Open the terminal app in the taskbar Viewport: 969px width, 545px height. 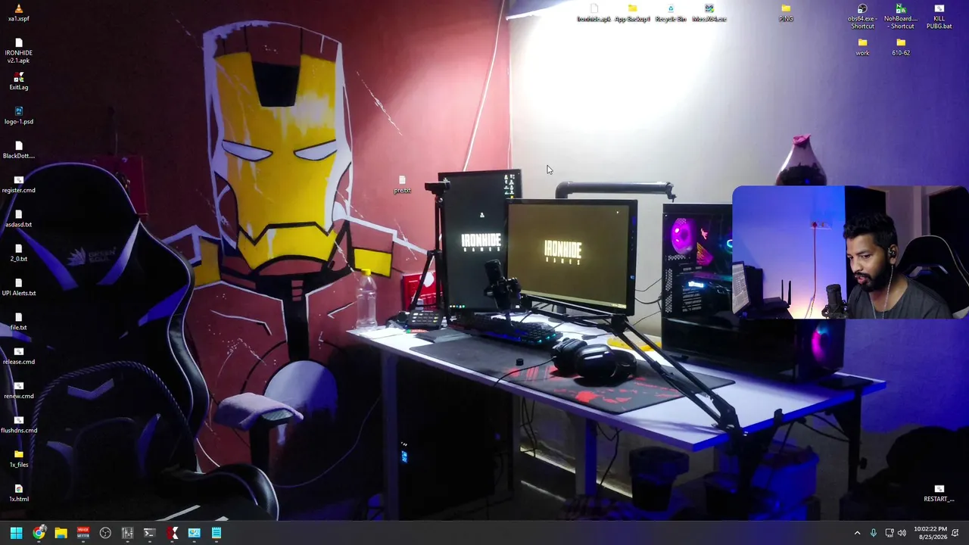(x=150, y=533)
